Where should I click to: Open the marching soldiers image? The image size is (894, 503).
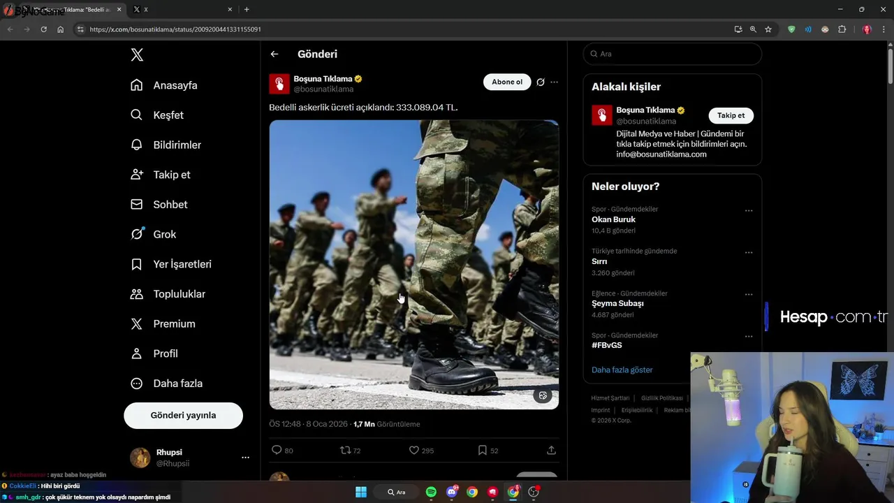414,264
